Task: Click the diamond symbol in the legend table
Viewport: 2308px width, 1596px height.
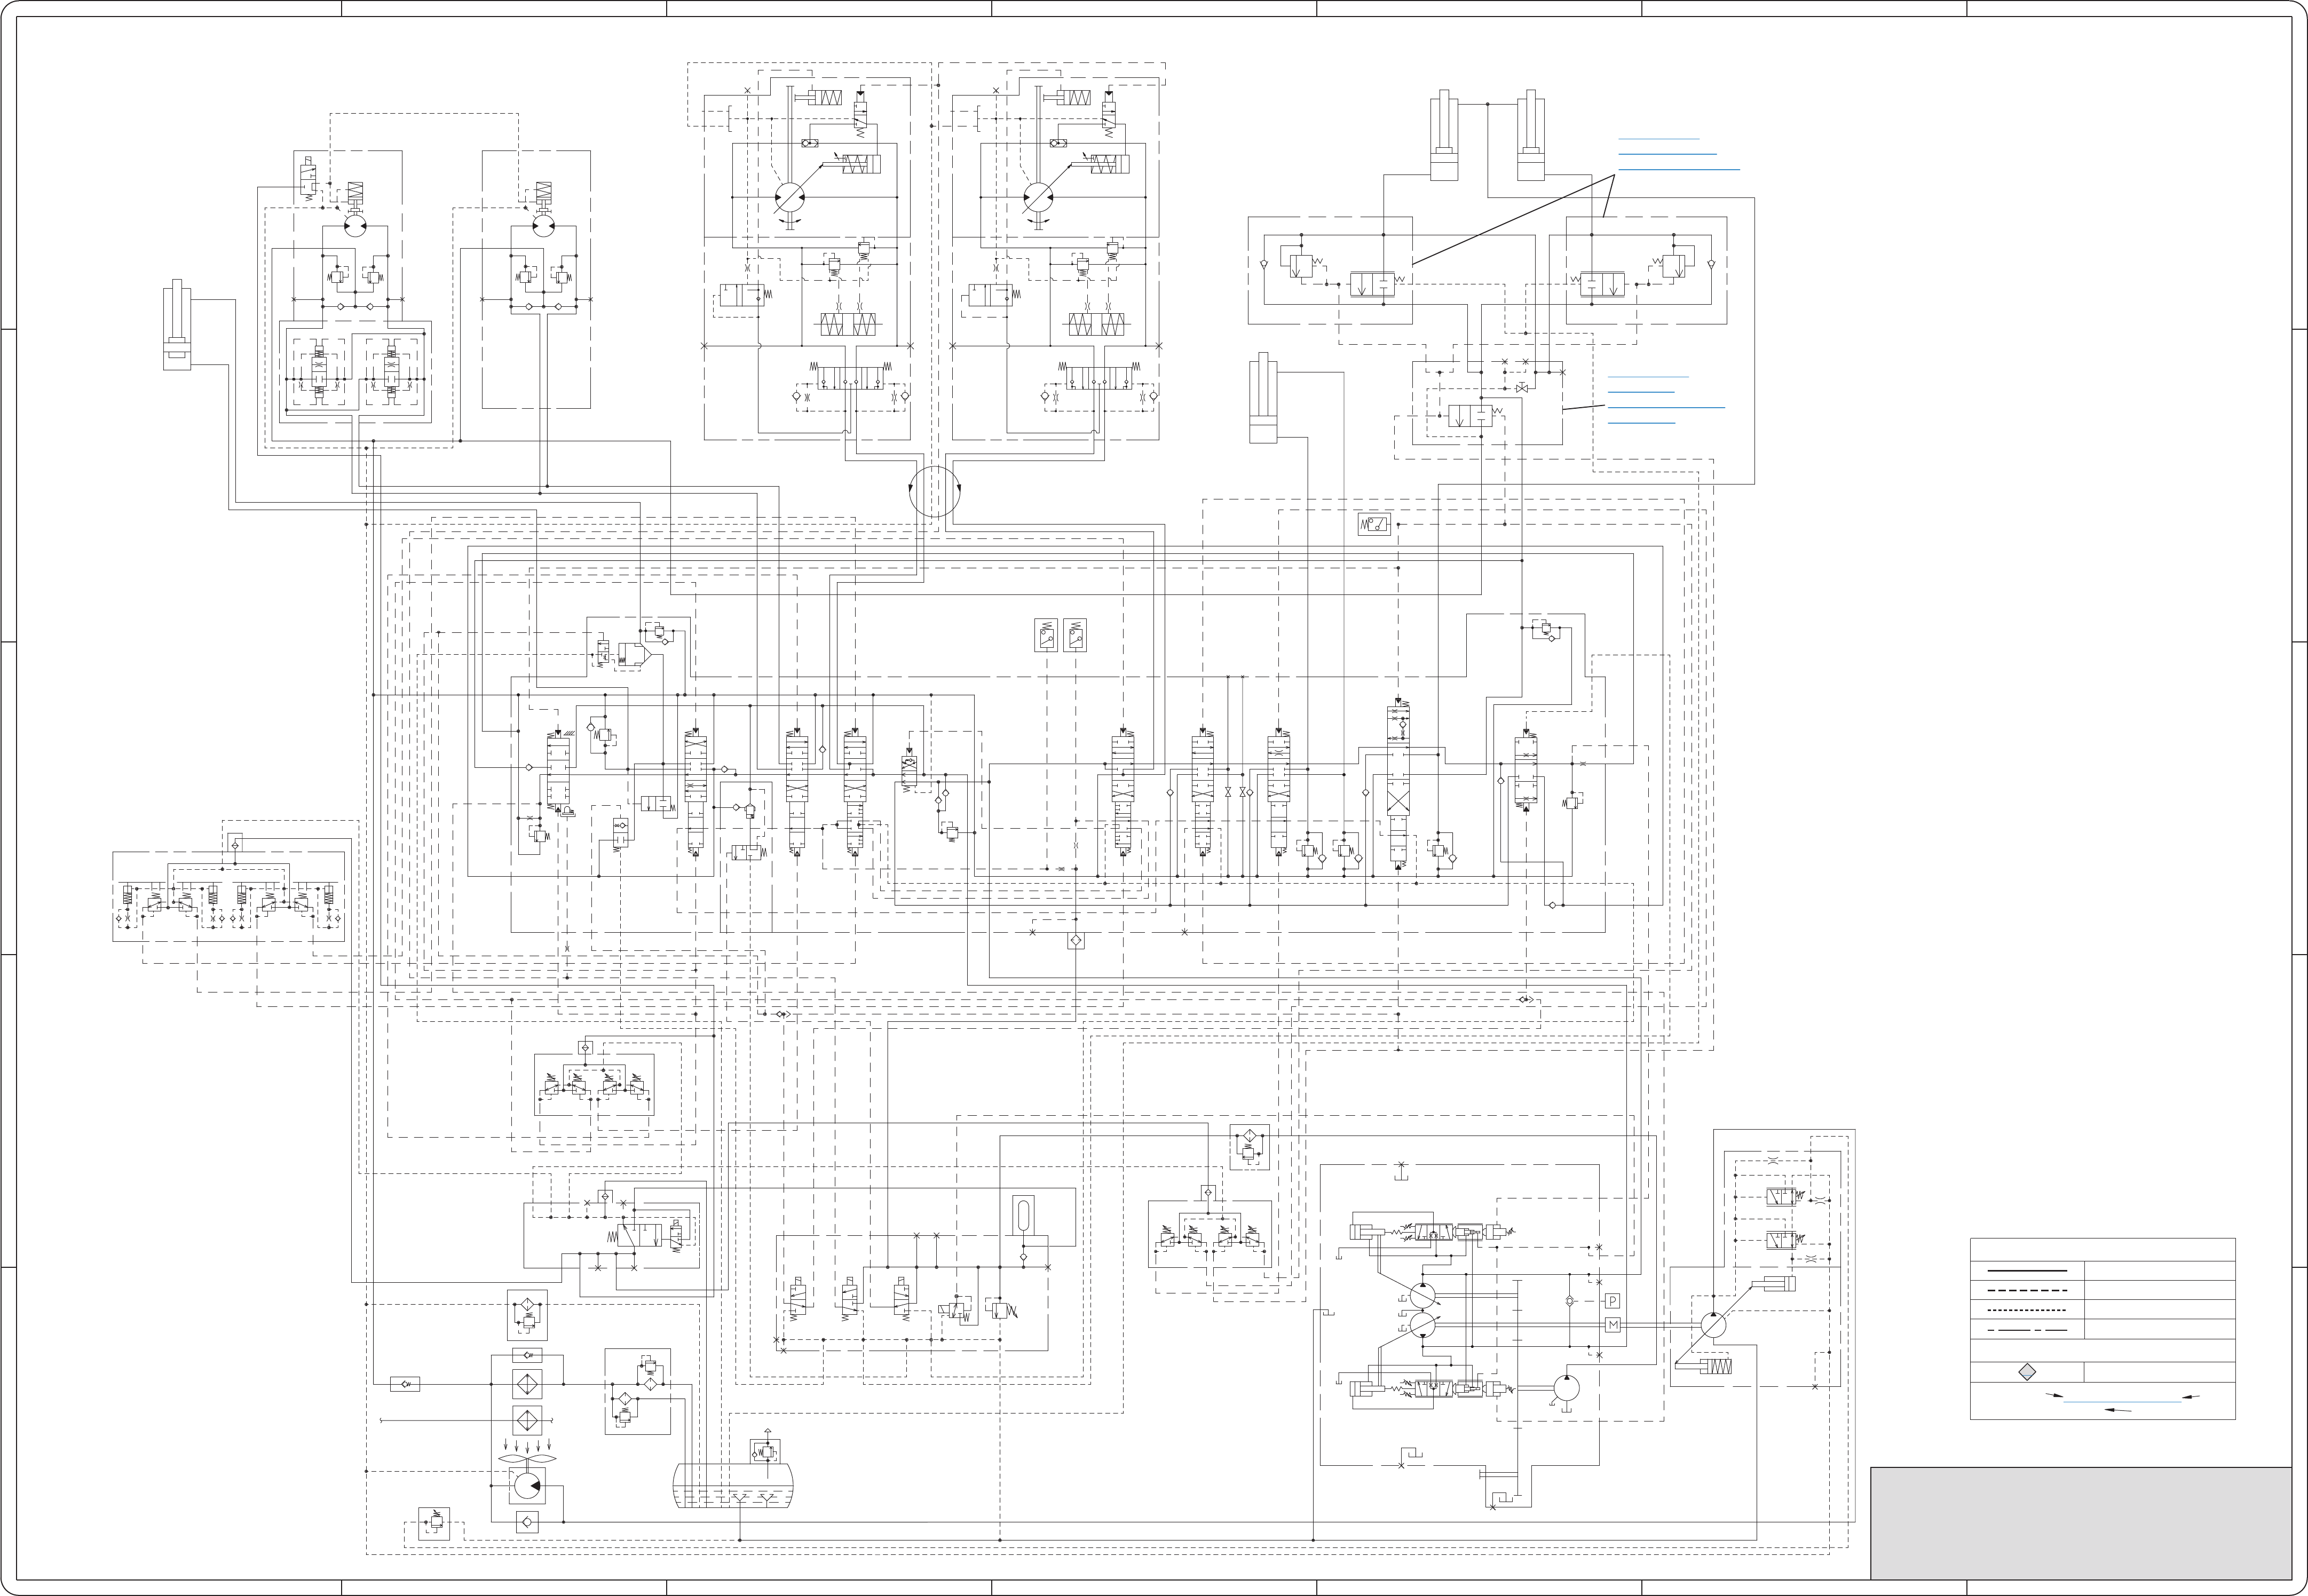Action: pyautogui.click(x=2027, y=1373)
